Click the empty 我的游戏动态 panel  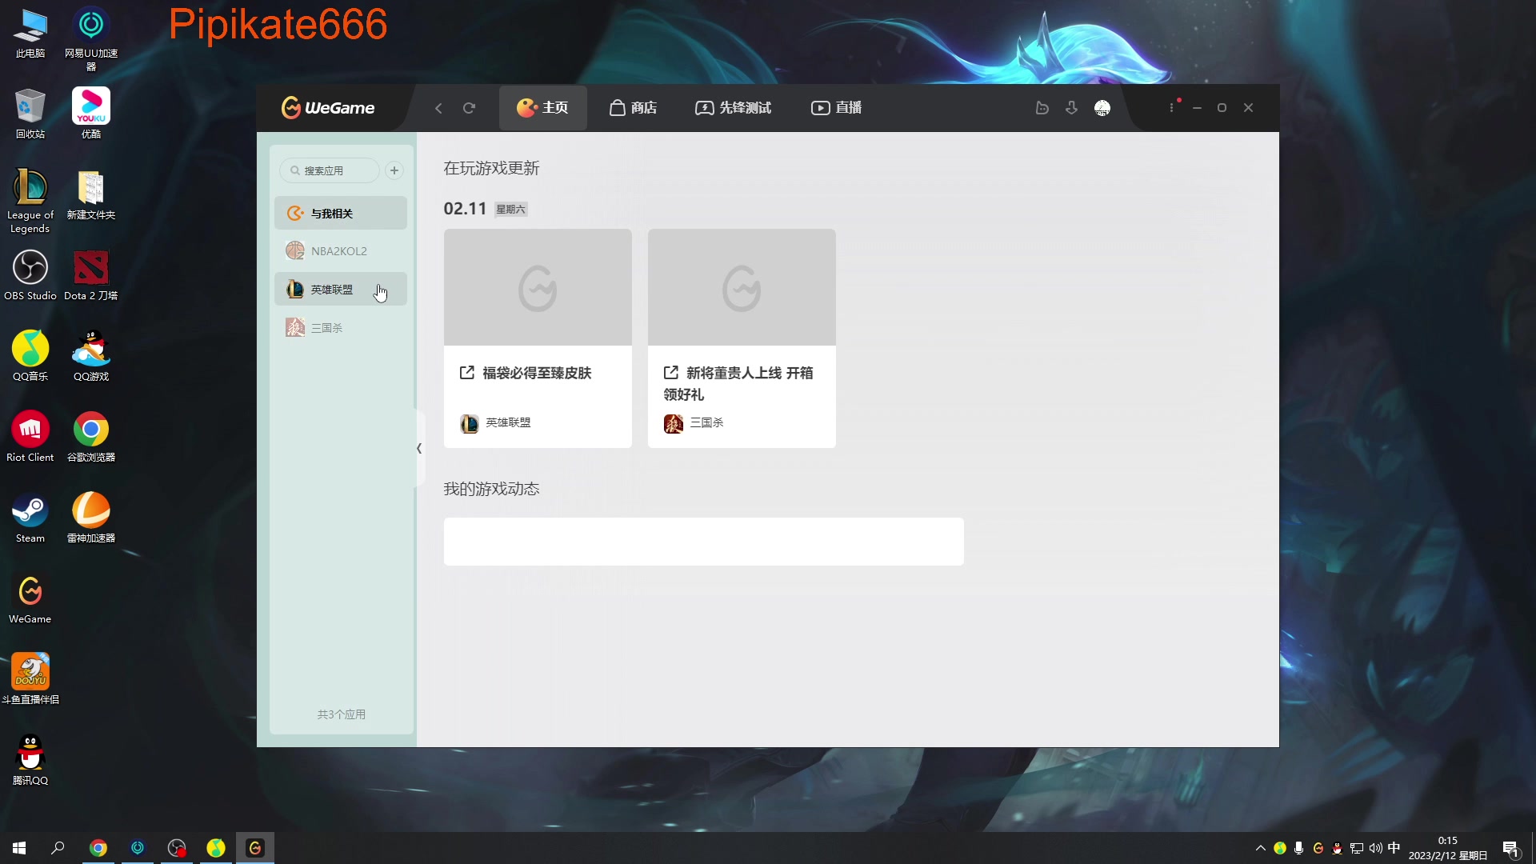704,542
